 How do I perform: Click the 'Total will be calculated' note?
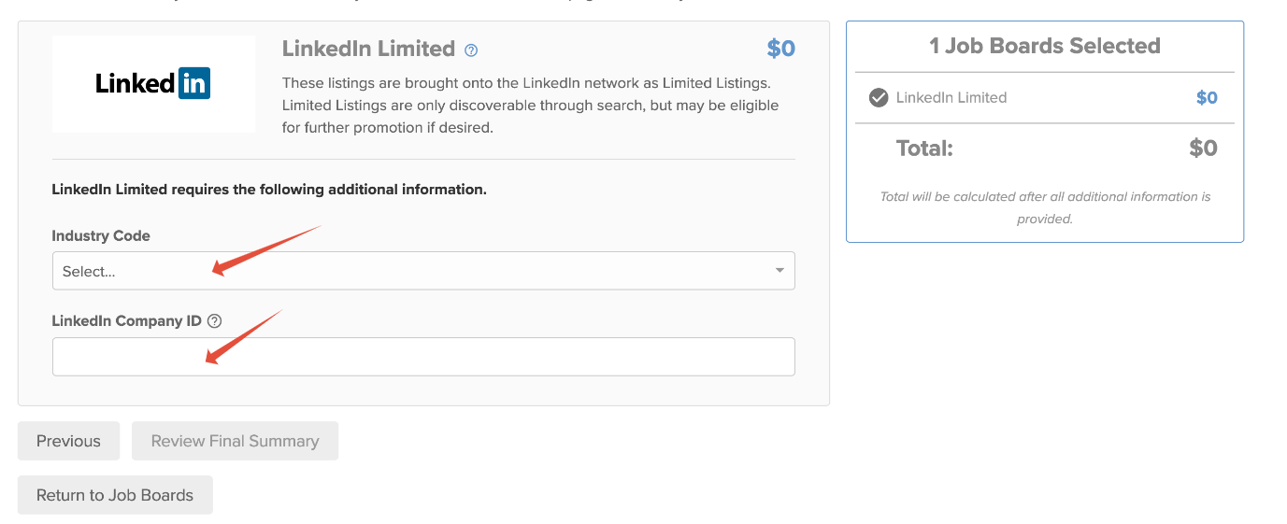click(x=1045, y=207)
